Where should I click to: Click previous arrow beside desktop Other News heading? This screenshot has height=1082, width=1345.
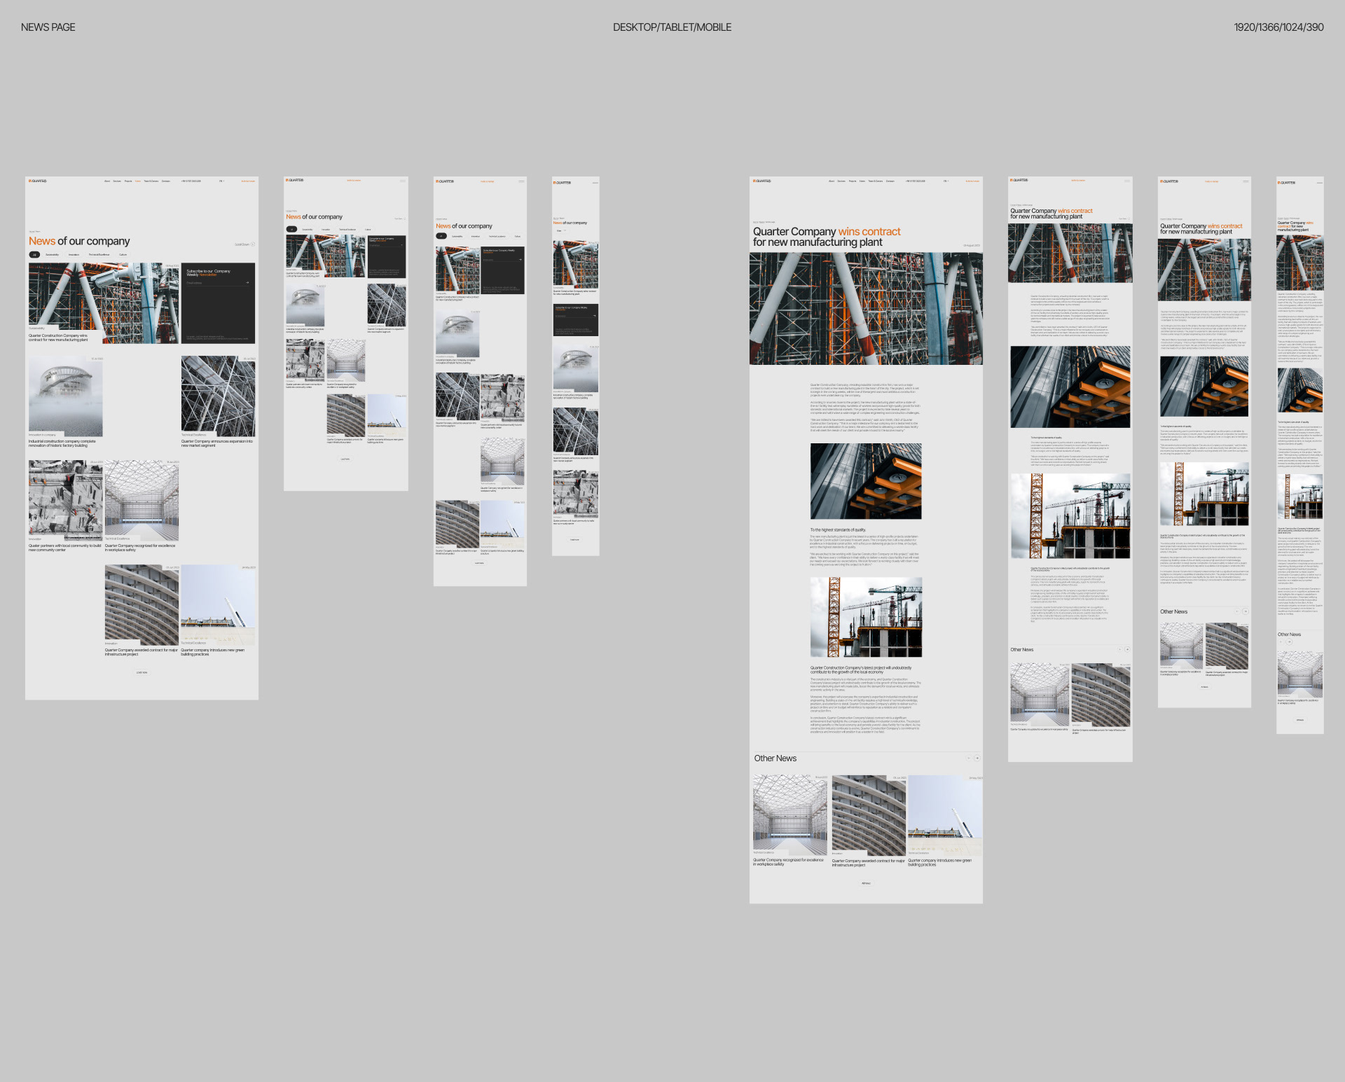point(969,758)
